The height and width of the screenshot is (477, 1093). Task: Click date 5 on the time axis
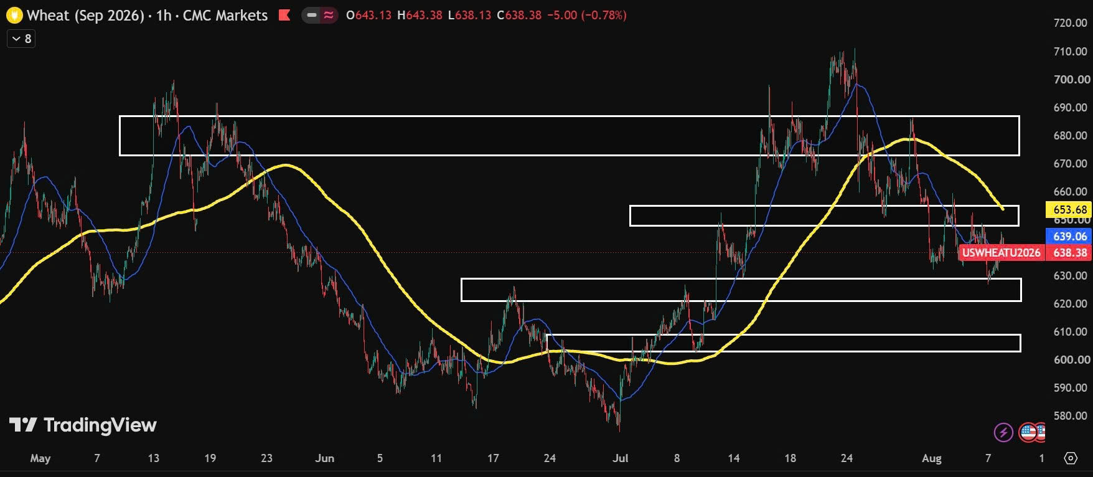(x=380, y=458)
